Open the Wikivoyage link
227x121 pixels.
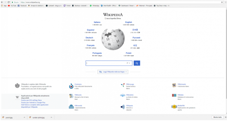pos(130,84)
